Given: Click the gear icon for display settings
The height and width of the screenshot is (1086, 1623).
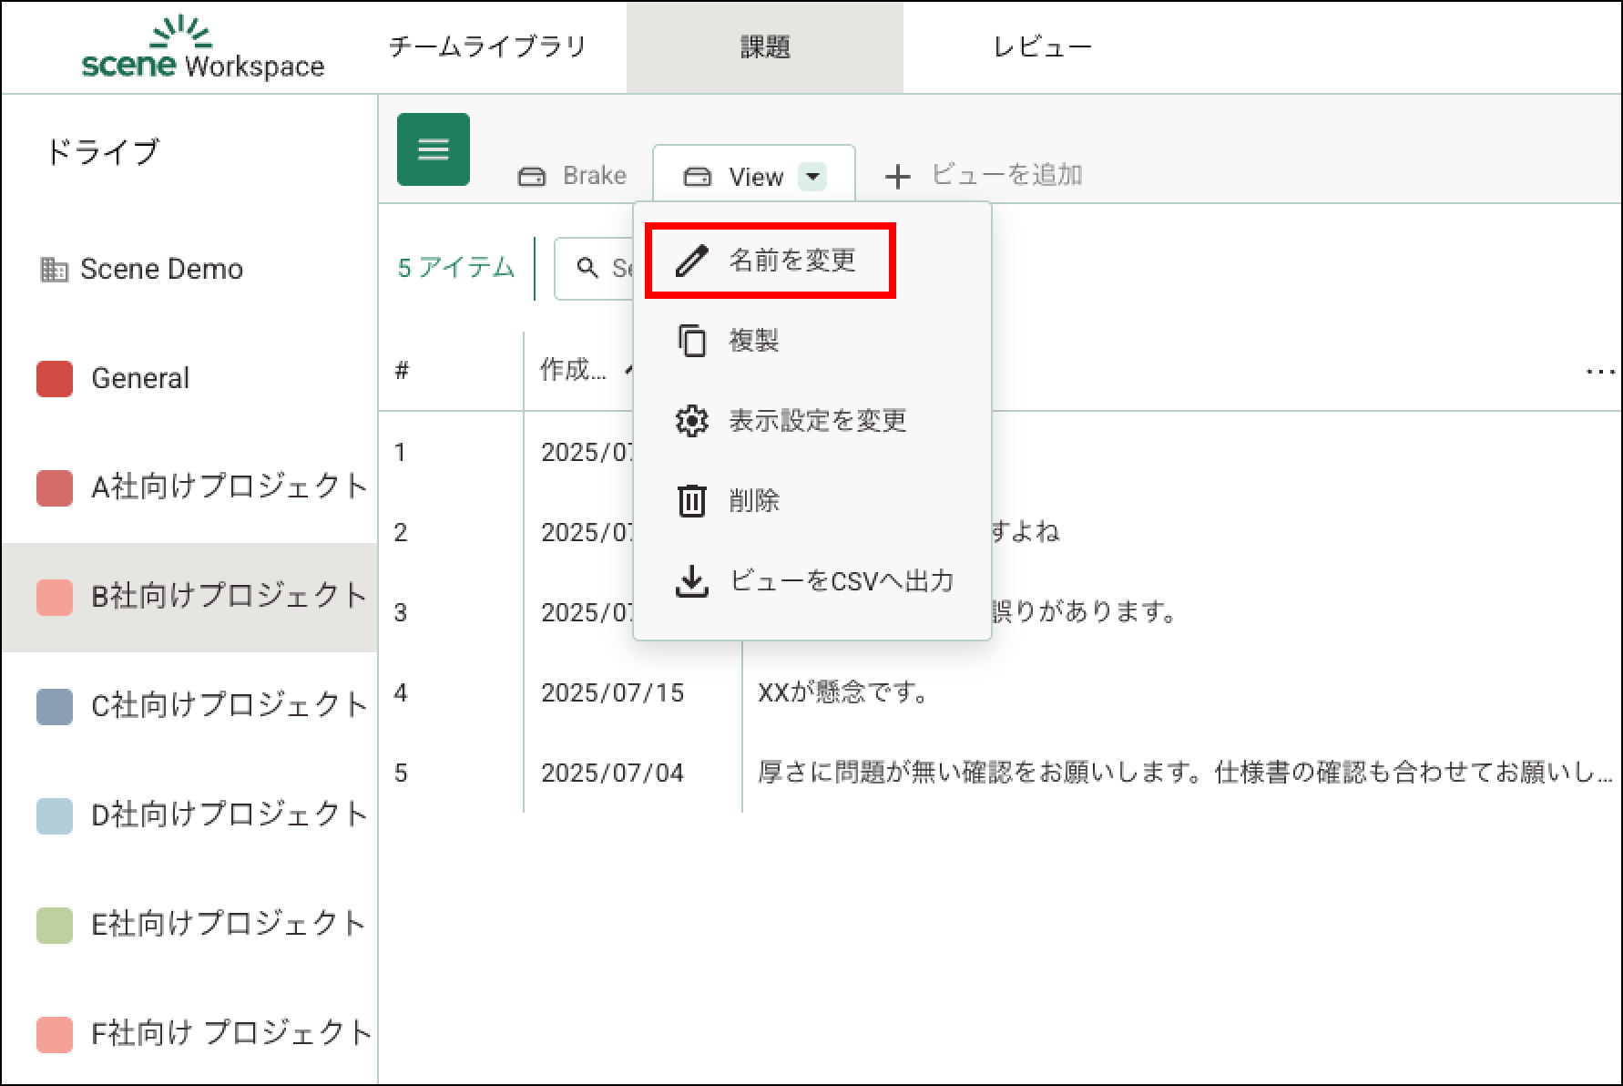Looking at the screenshot, I should 691,421.
